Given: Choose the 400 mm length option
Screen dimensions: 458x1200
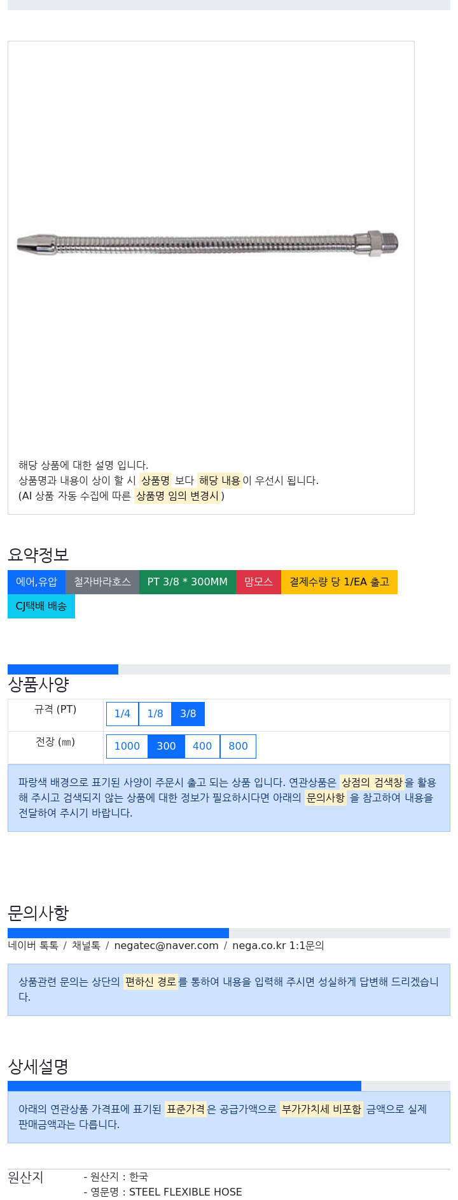Looking at the screenshot, I should (202, 746).
